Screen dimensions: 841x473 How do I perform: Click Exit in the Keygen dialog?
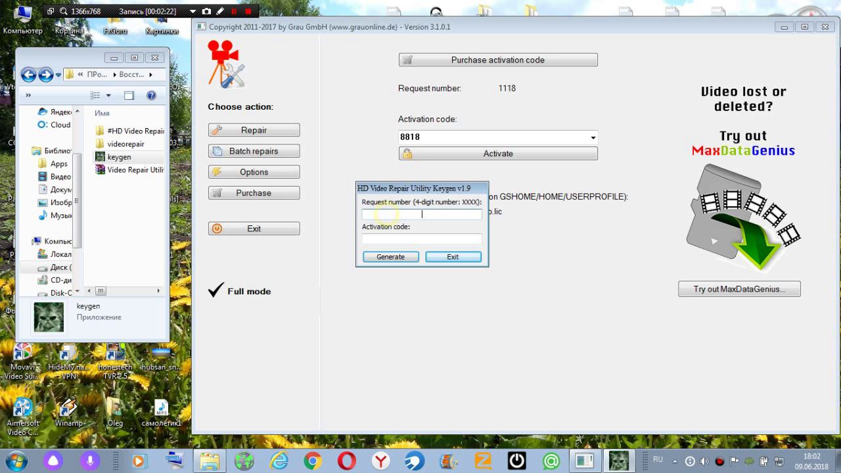pyautogui.click(x=453, y=257)
